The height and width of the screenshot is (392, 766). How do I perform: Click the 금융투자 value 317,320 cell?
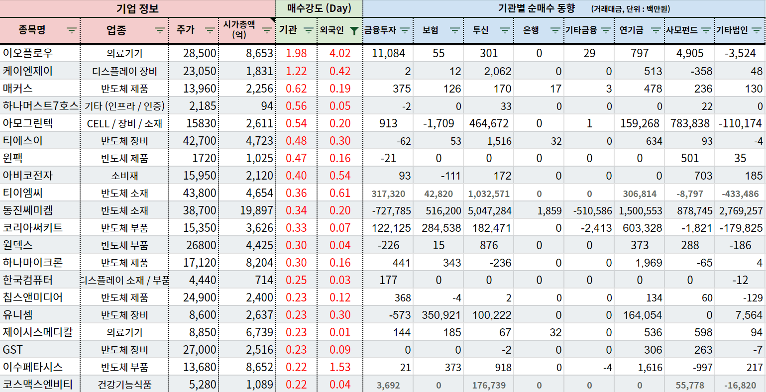click(x=388, y=193)
